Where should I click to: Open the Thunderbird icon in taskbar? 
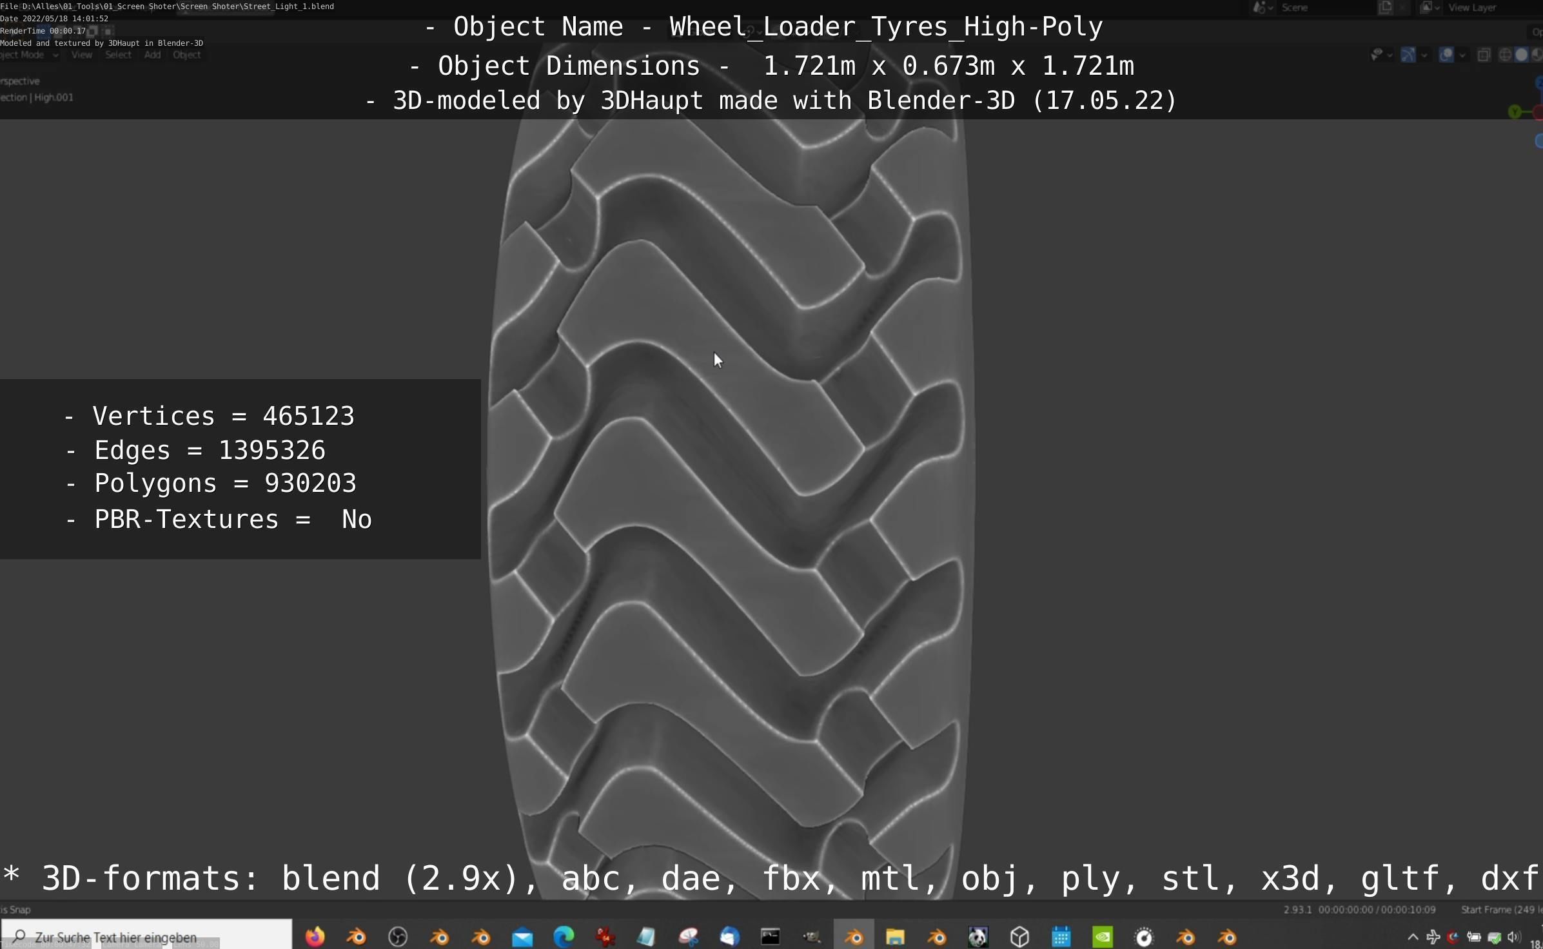(729, 936)
